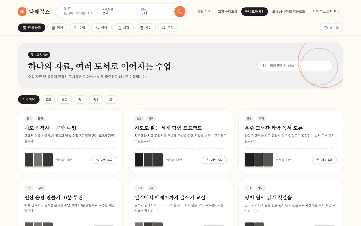
Task: Click magnifier icon in 제안 안에서 검색
Action: coord(265,66)
